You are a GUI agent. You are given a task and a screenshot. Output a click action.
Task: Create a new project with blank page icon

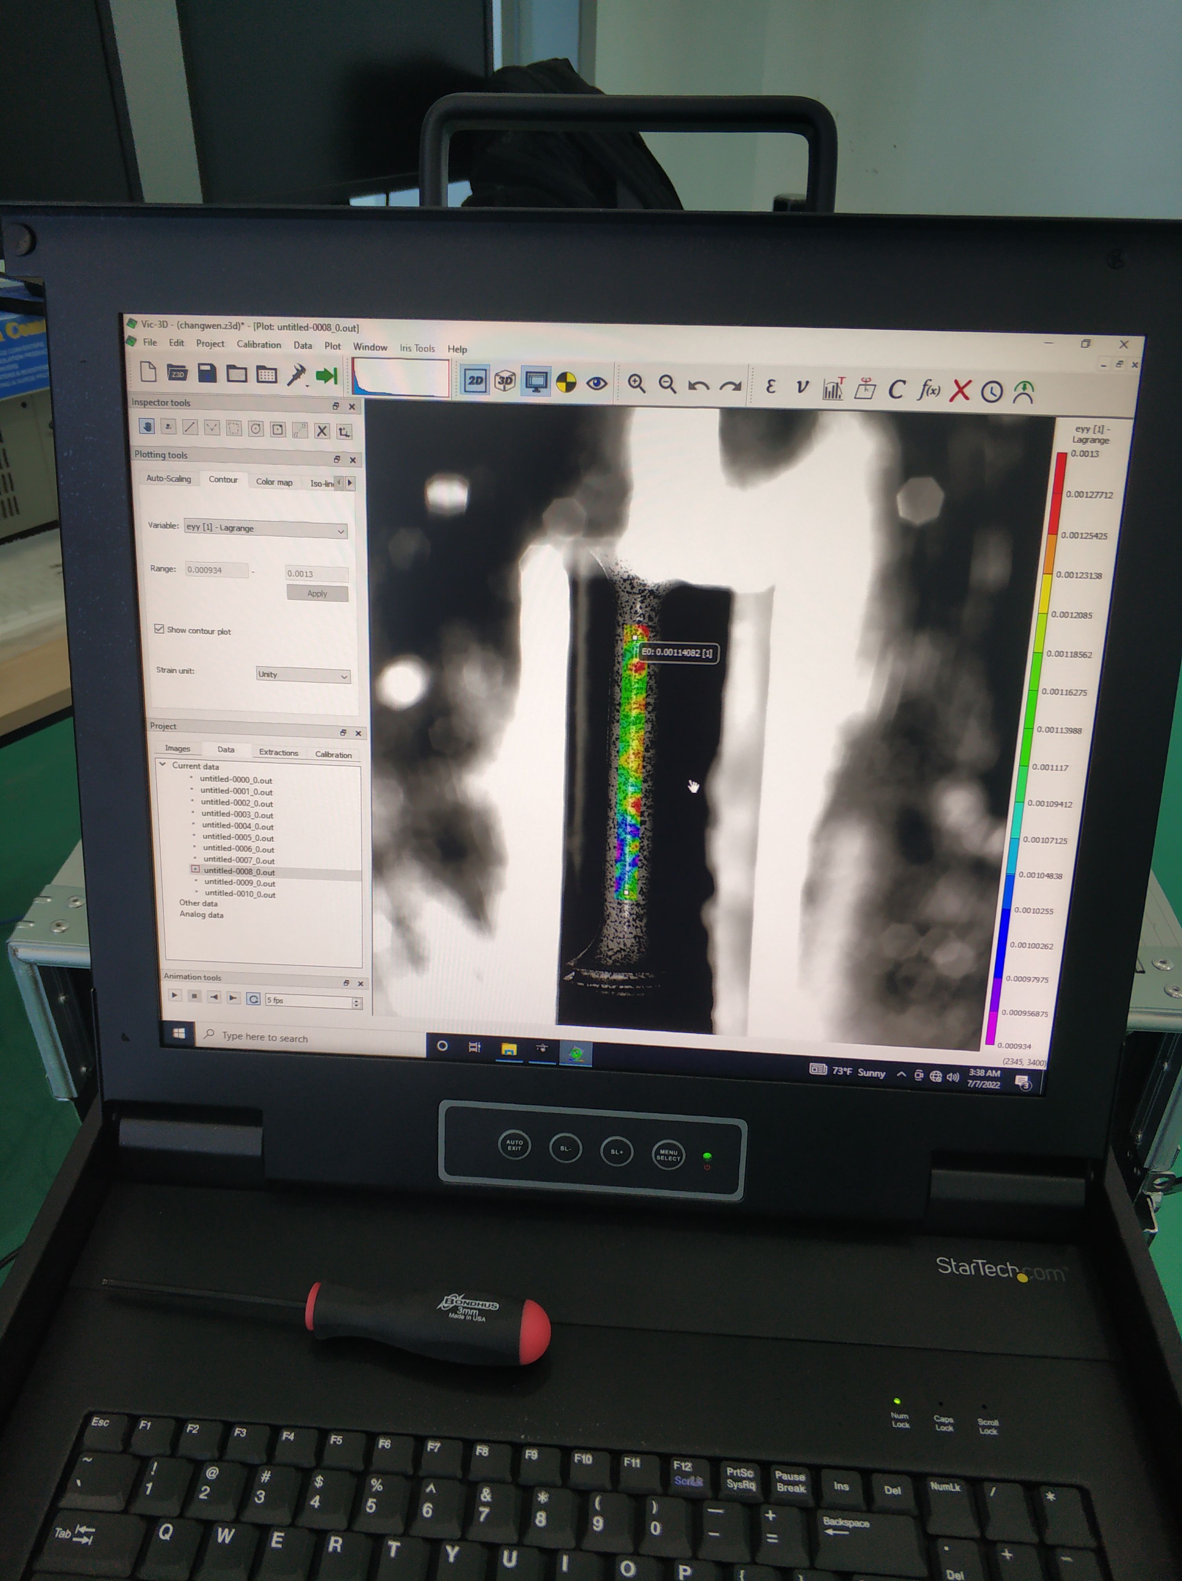[x=148, y=372]
